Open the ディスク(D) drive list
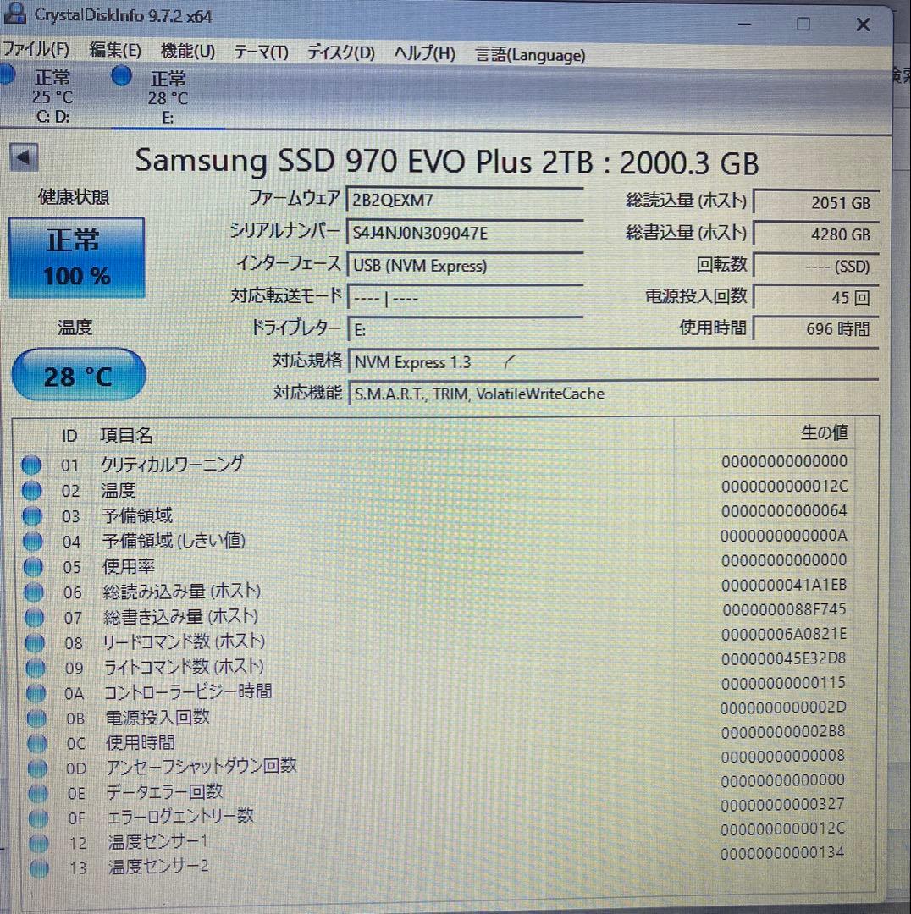The height and width of the screenshot is (914, 911). pyautogui.click(x=339, y=52)
